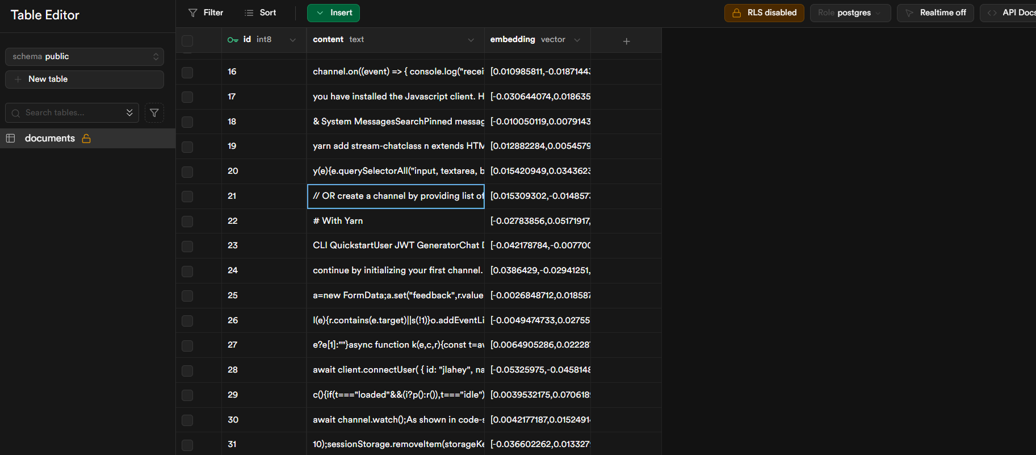Image resolution: width=1036 pixels, height=455 pixels.
Task: Click the Realtime off button
Action: (935, 12)
